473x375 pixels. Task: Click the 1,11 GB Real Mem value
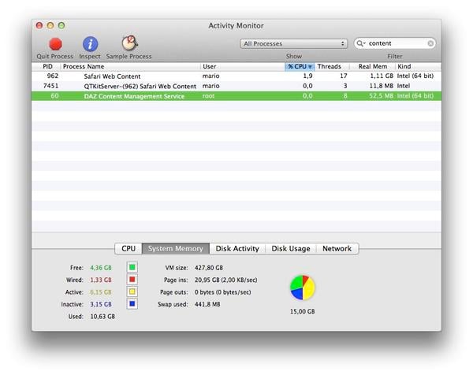(x=382, y=76)
